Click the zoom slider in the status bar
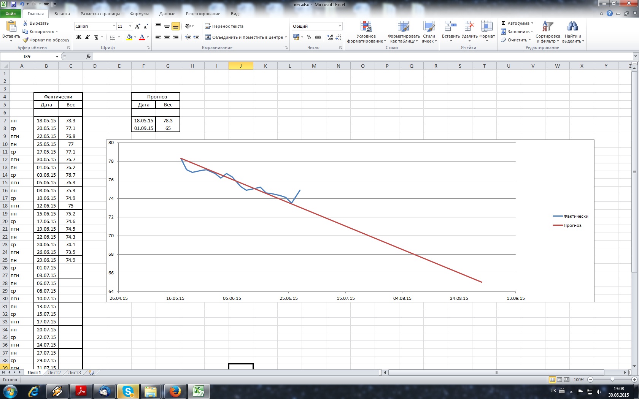This screenshot has width=639, height=399. coord(612,380)
